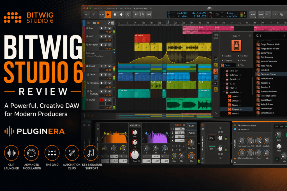Click the amp Drive knob
Image resolution: width=287 pixels, height=191 pixels.
[x=135, y=155]
